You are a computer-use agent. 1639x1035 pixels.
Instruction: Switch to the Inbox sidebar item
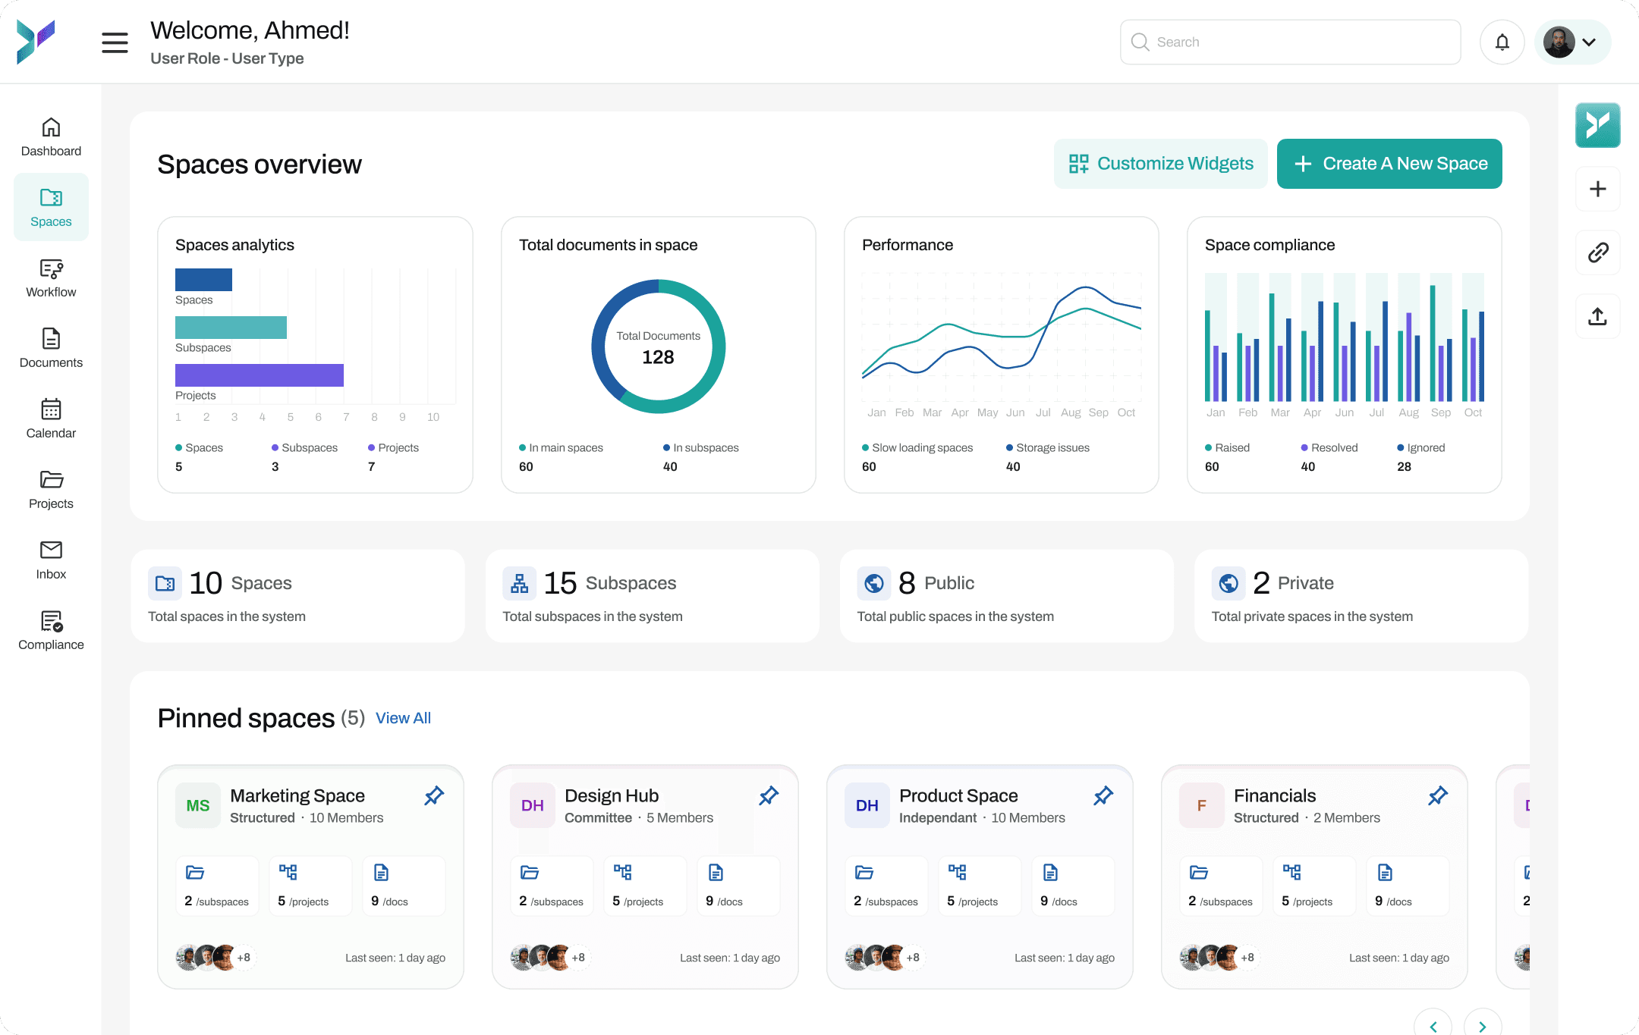click(x=51, y=560)
